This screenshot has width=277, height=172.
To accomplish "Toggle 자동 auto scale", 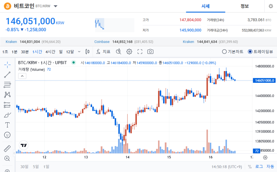I will (x=270, y=167).
